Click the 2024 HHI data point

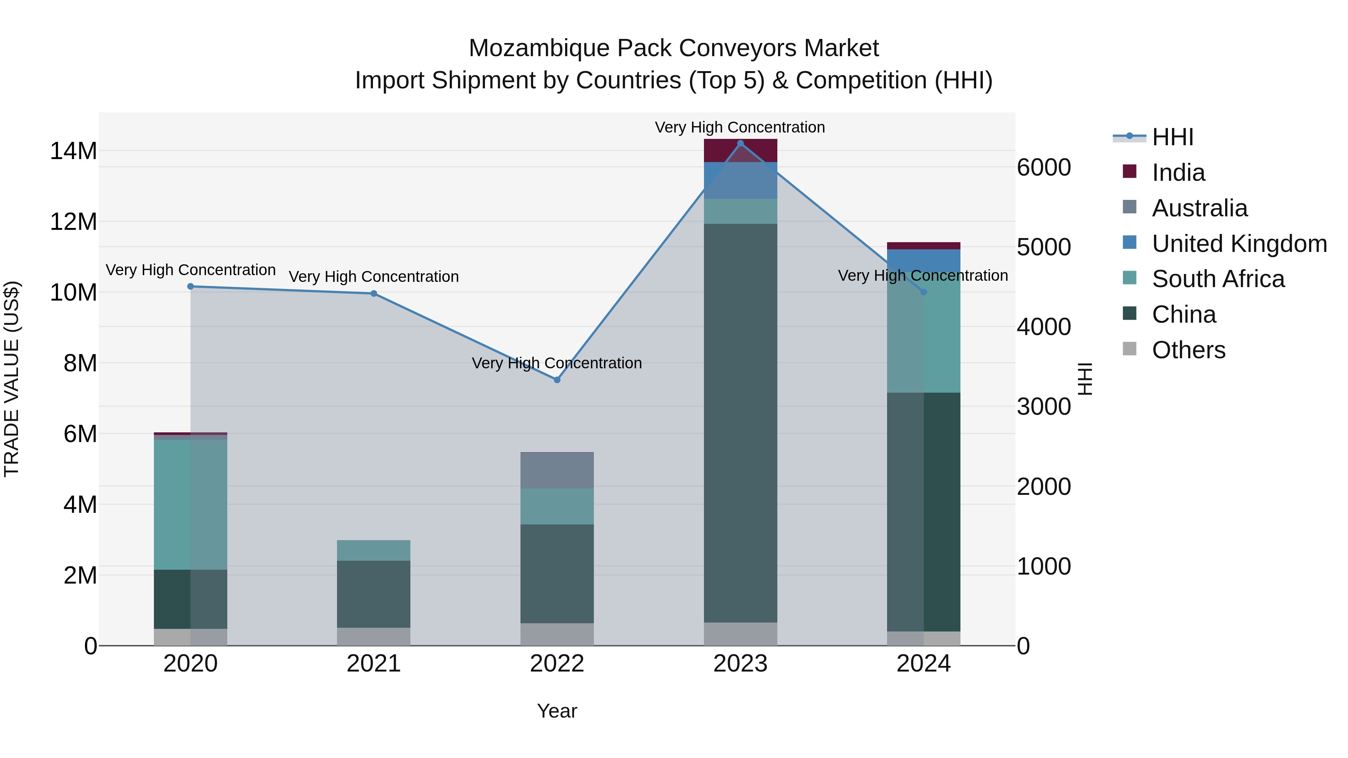(x=924, y=292)
